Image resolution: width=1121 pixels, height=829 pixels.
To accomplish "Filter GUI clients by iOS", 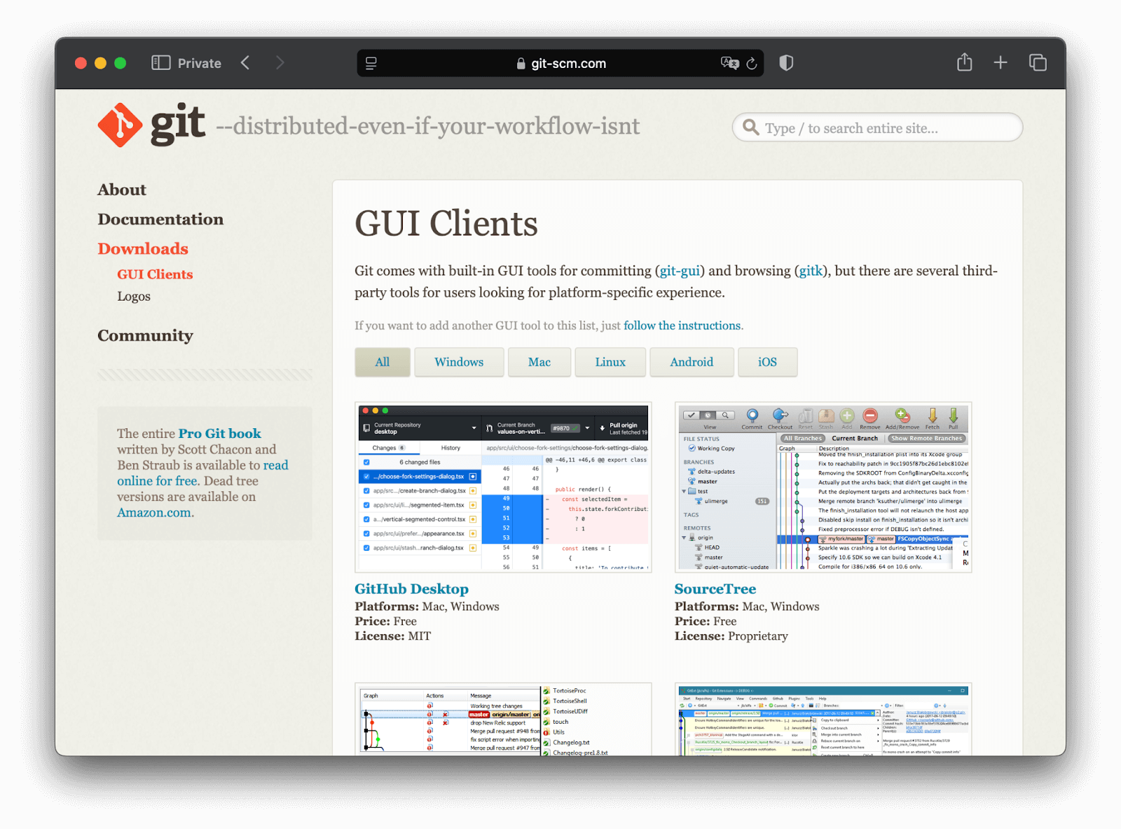I will click(x=767, y=362).
